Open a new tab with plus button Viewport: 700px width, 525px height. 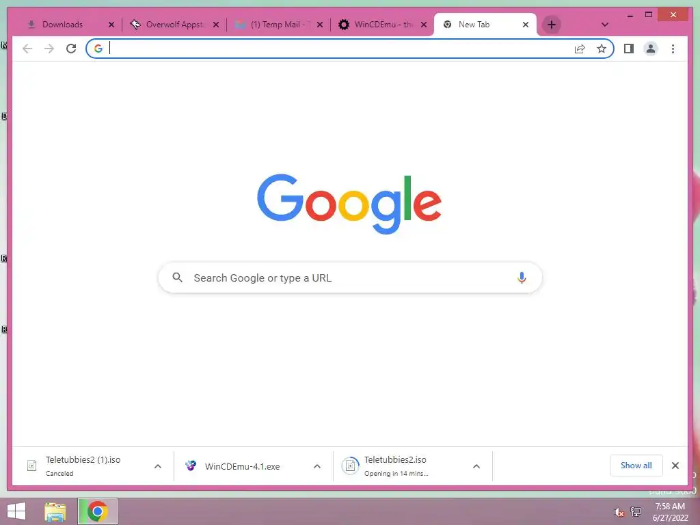[x=552, y=25]
